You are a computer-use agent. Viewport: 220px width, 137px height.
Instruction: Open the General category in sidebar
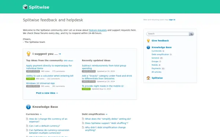click(155, 58)
